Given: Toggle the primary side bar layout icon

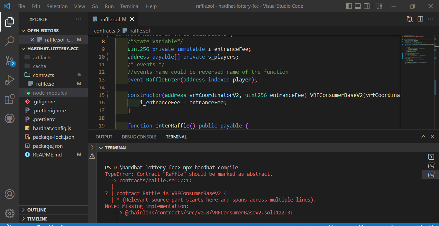Looking at the screenshot, I should click(x=349, y=6).
